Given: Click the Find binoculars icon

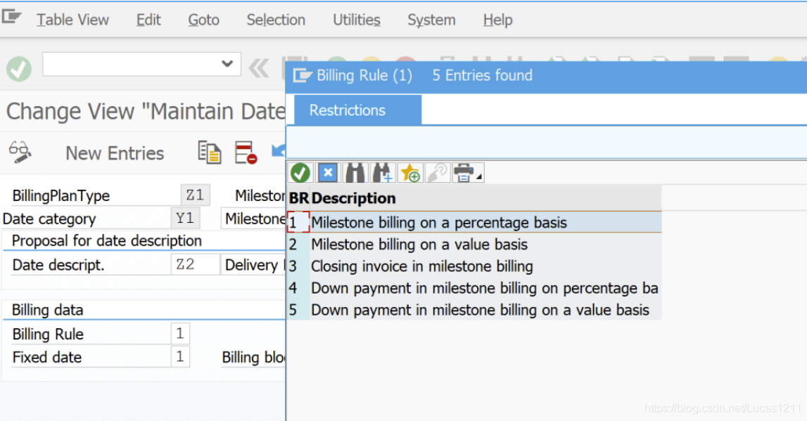Looking at the screenshot, I should (355, 173).
